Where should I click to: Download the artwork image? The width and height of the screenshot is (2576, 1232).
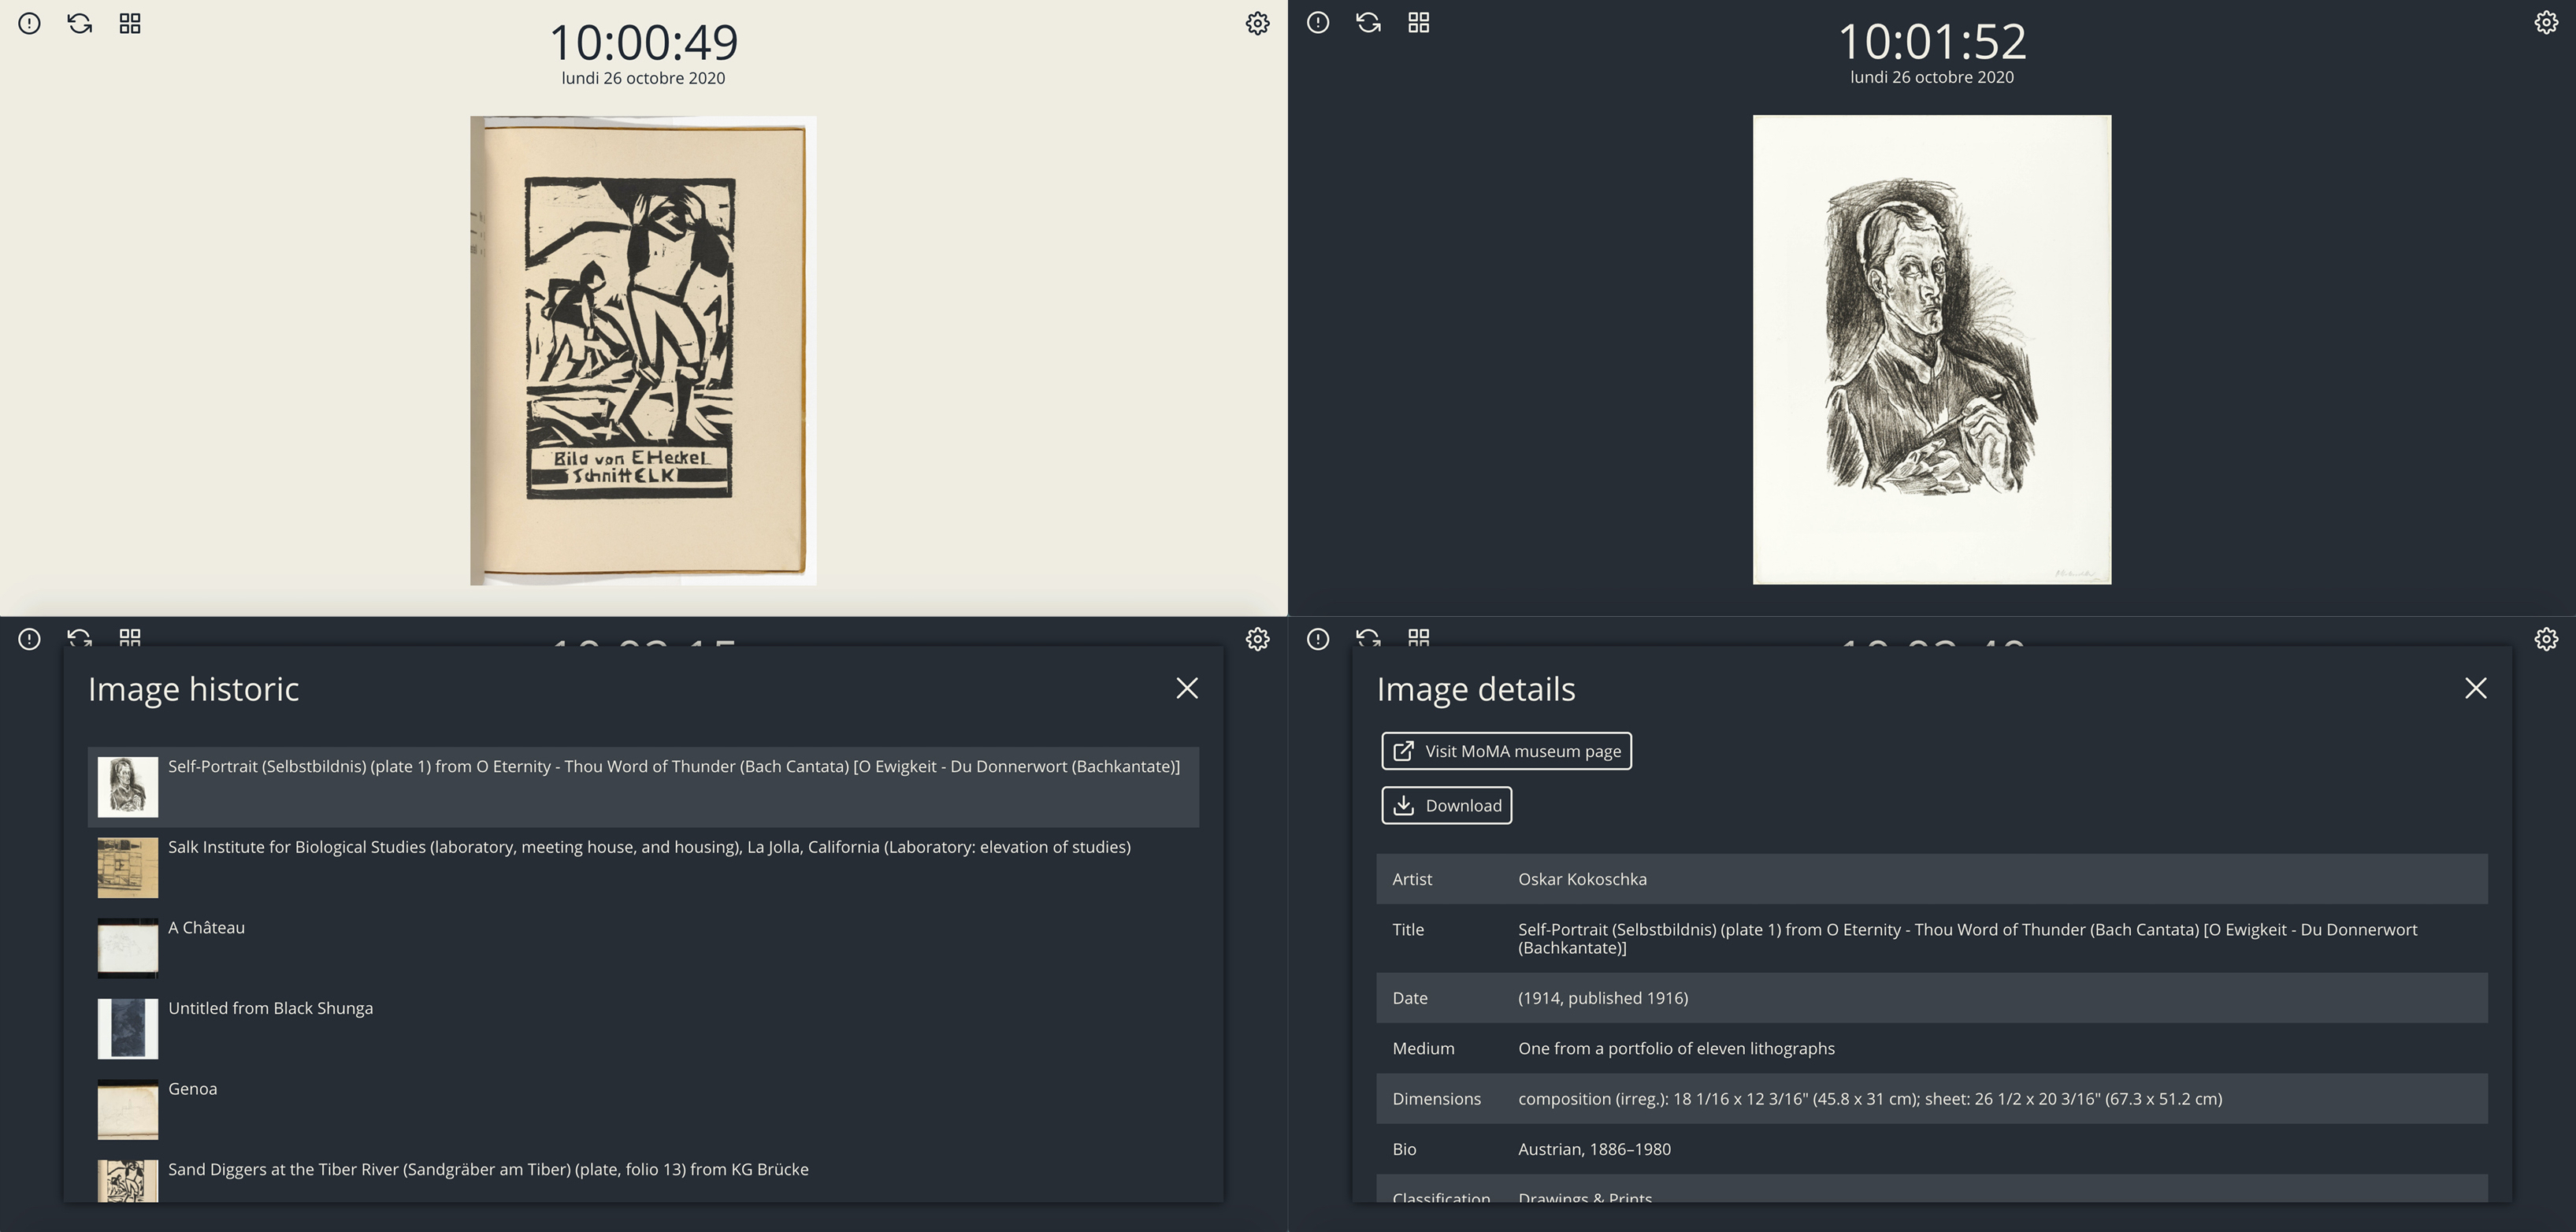(1446, 805)
